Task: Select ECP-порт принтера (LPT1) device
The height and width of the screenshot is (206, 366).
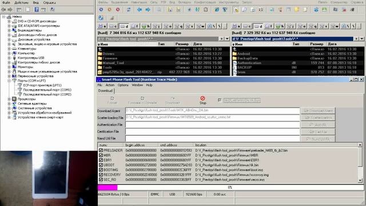Action: (42, 85)
